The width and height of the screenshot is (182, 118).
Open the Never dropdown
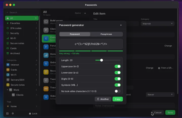click(x=160, y=95)
